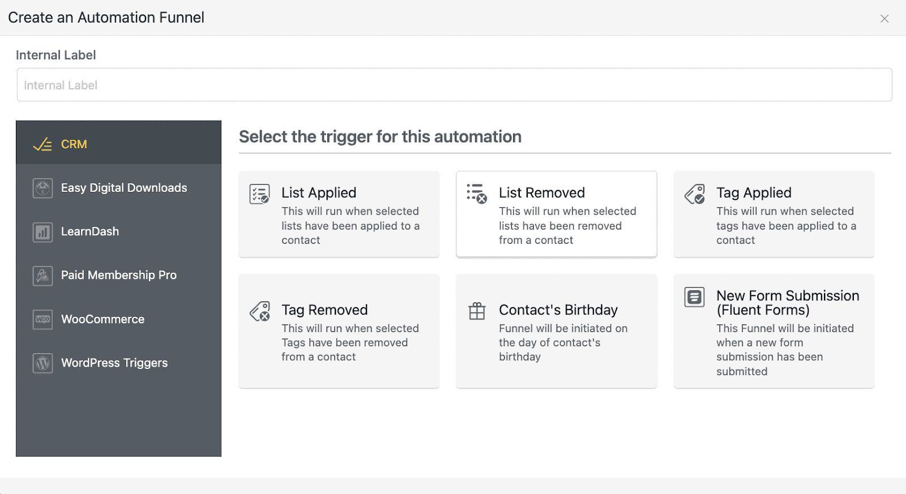Viewport: 906px width, 494px height.
Task: Click the Fluent Forms submission icon
Action: point(694,297)
